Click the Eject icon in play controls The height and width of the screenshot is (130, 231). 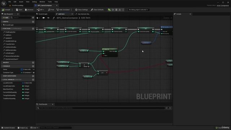(x=119, y=10)
